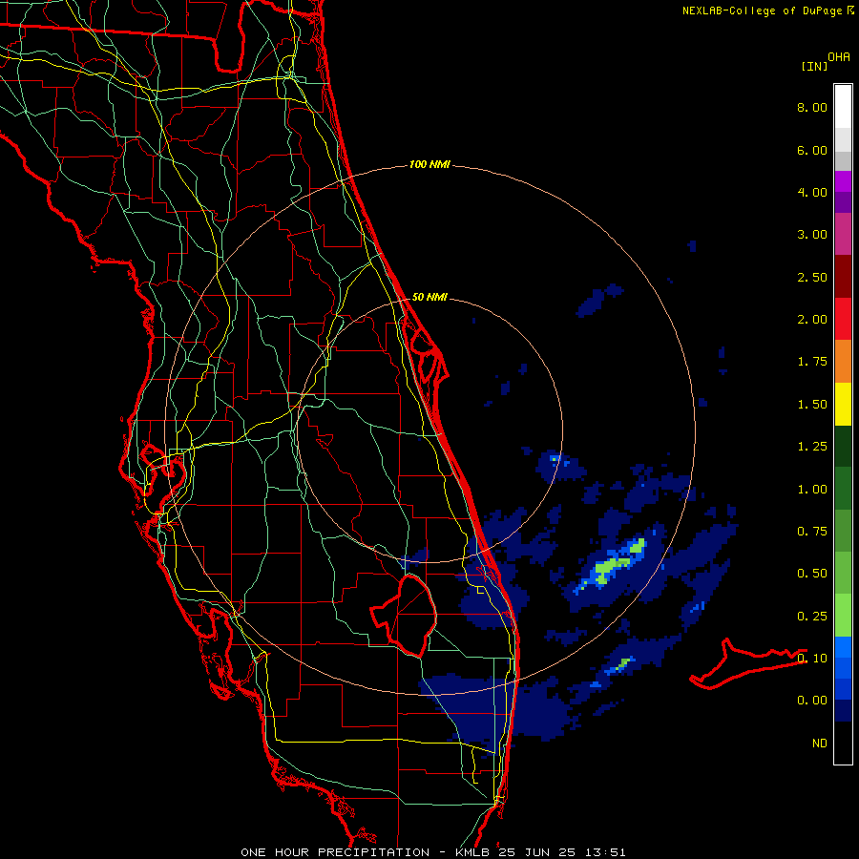Click the 0.10 legend value

(812, 659)
